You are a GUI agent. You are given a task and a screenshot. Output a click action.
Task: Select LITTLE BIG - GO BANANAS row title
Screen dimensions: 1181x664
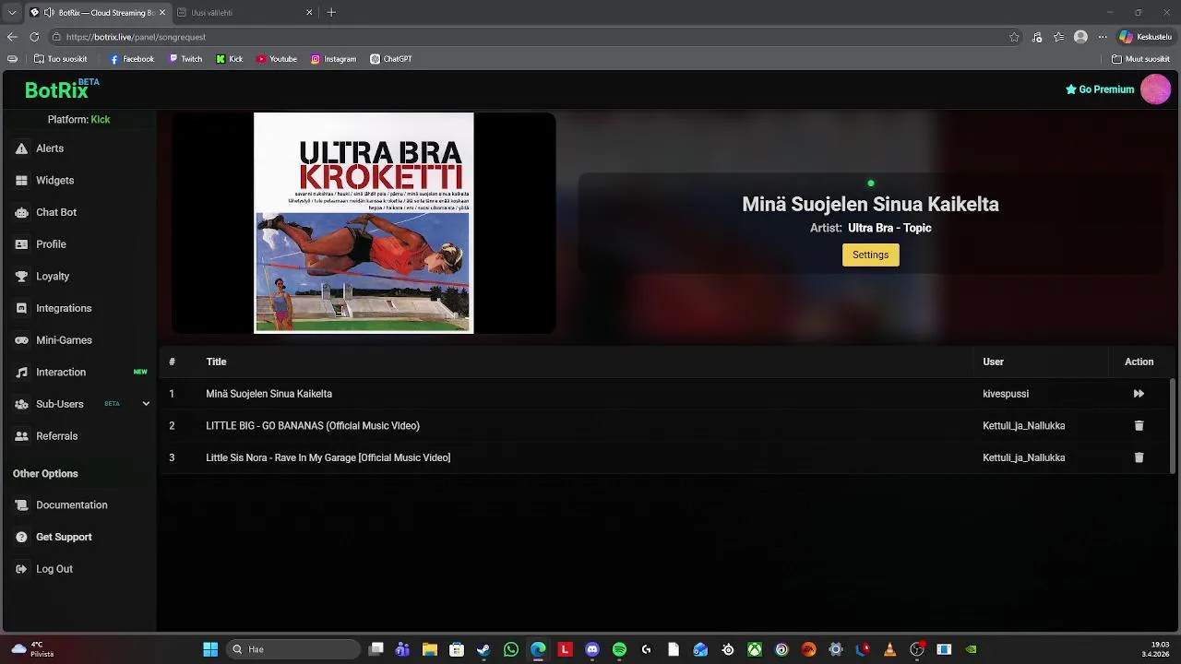pyautogui.click(x=313, y=426)
